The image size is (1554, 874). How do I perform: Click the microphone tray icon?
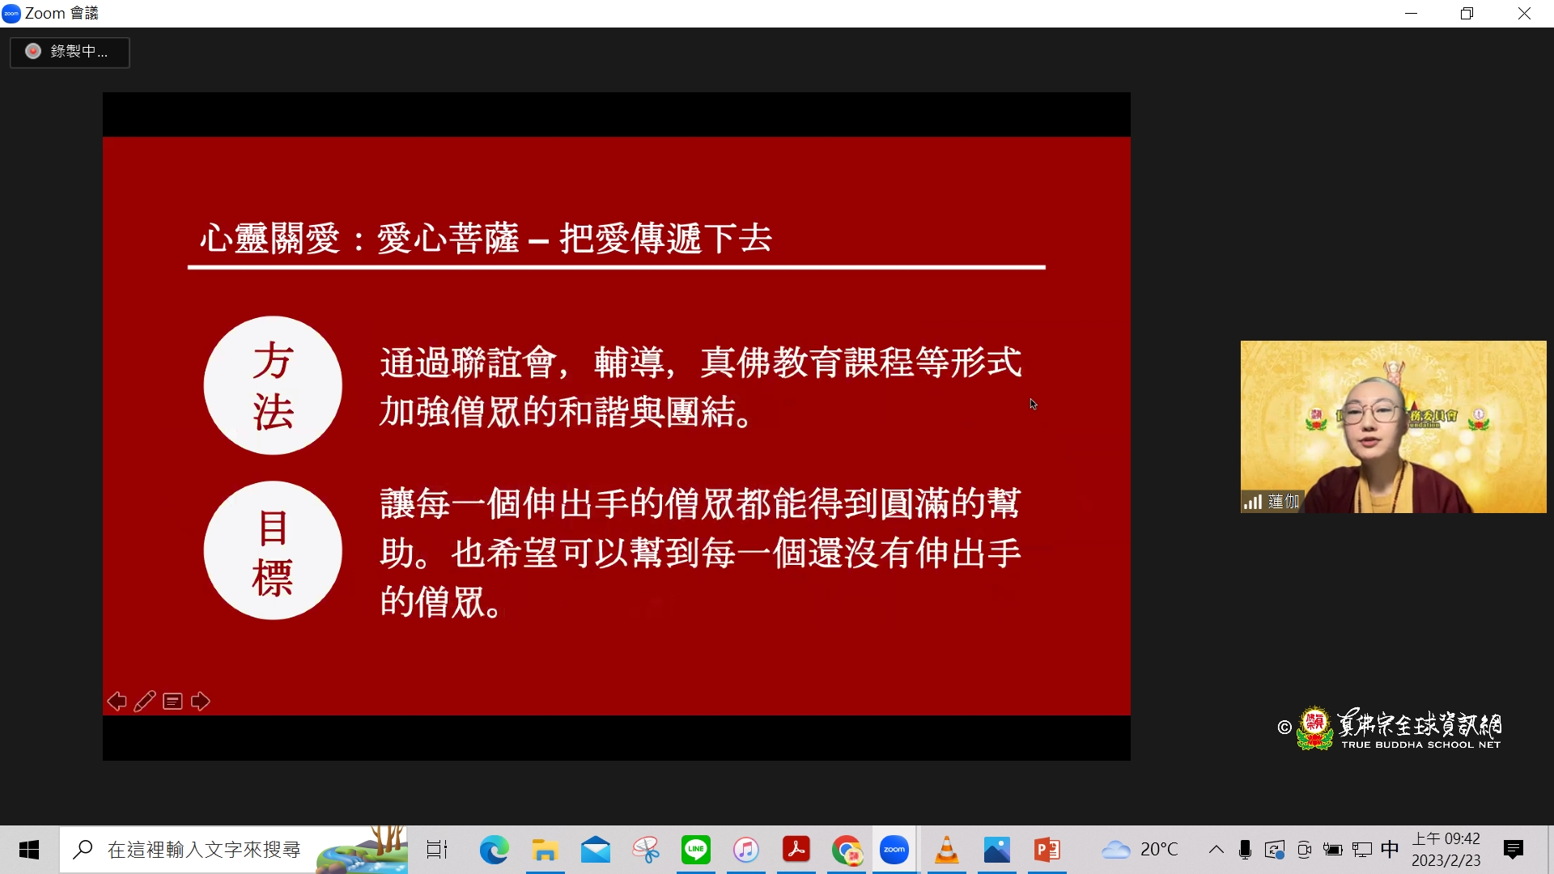[x=1245, y=850]
